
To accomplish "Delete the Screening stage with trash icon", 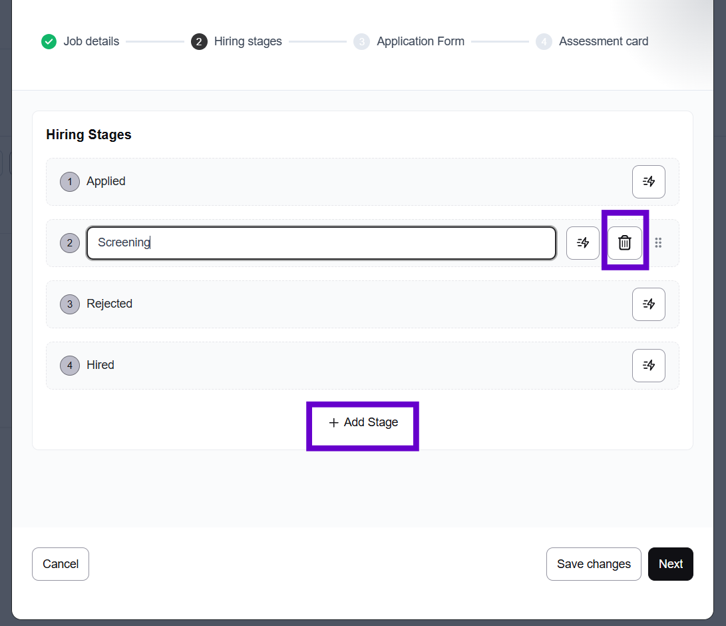I will (624, 243).
